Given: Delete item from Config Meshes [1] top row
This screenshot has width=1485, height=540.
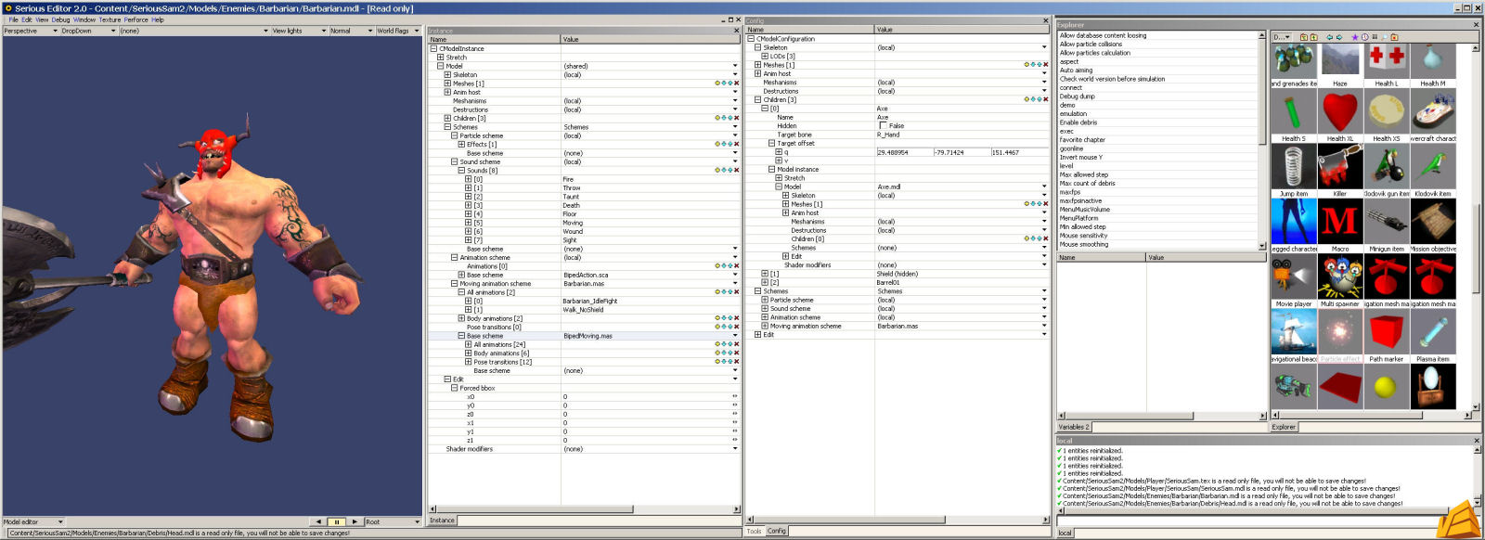Looking at the screenshot, I should (1046, 65).
